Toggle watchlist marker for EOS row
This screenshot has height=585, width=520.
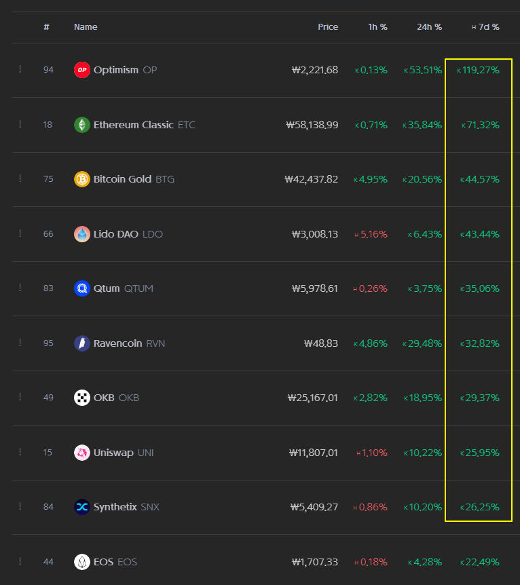[20, 561]
